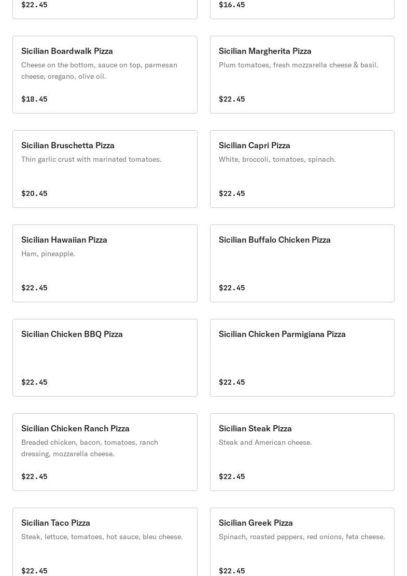
Task: Open Sicilian Capri Pizza details
Action: 302,169
